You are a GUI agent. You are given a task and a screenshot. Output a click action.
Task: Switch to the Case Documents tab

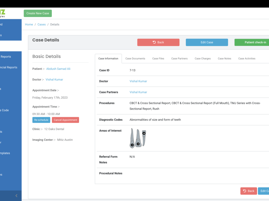point(136,58)
